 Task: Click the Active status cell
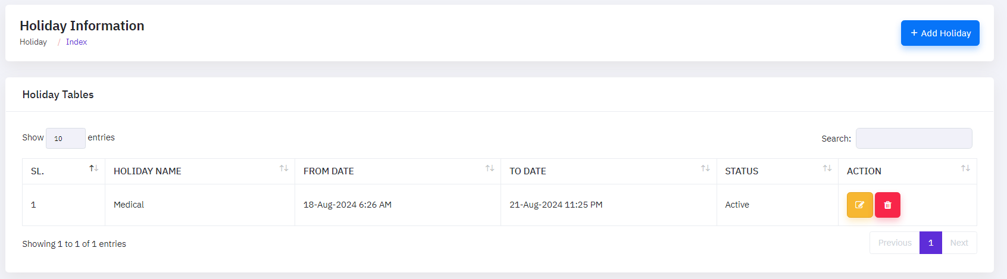coord(737,205)
